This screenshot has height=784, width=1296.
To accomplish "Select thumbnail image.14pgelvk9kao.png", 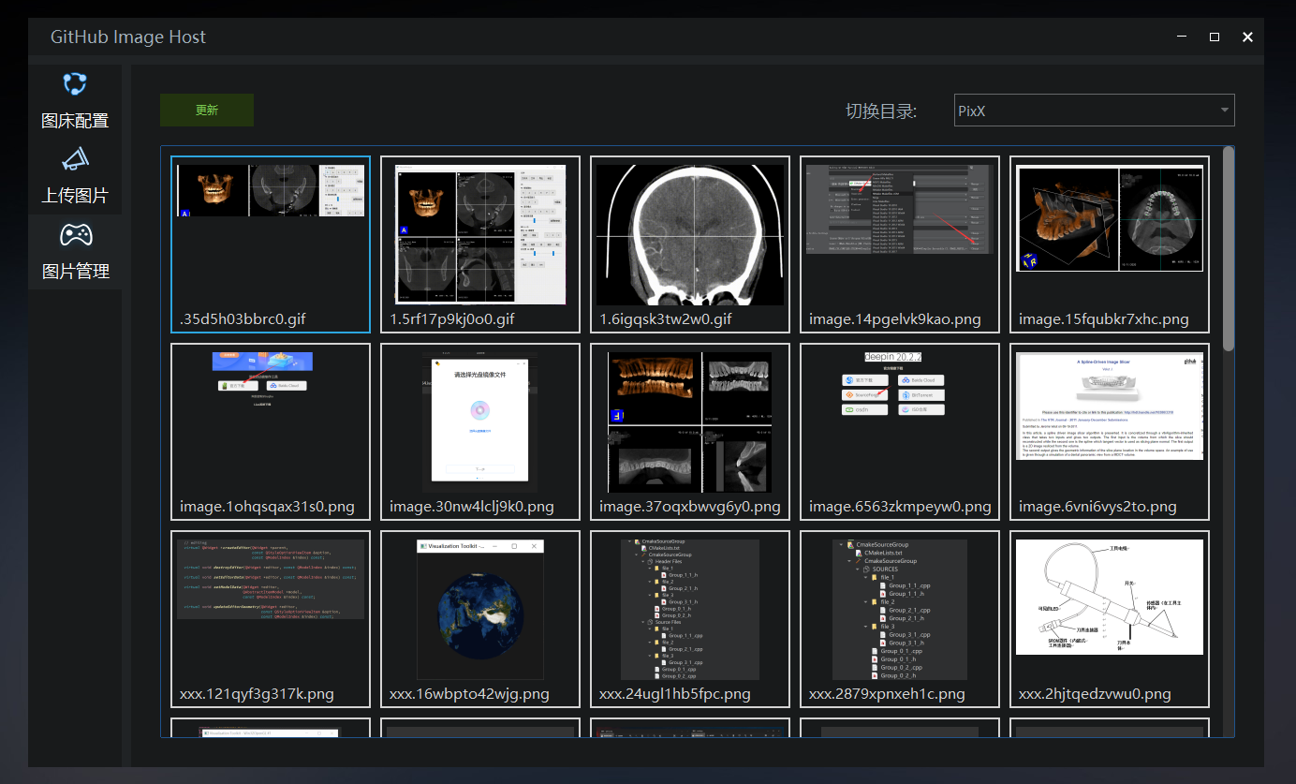I will point(900,244).
